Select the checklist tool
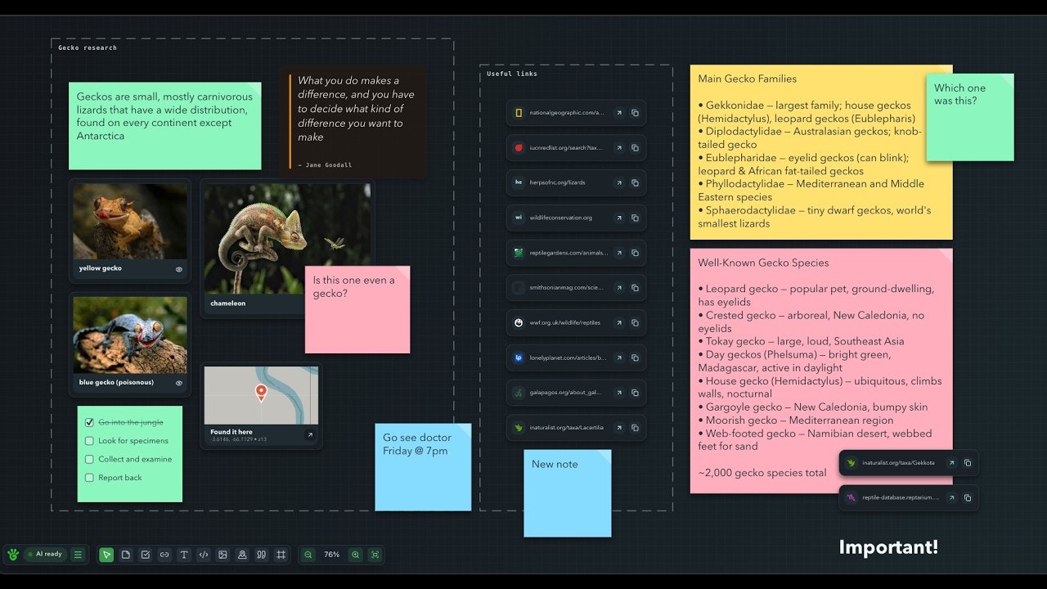This screenshot has height=589, width=1047. [145, 555]
